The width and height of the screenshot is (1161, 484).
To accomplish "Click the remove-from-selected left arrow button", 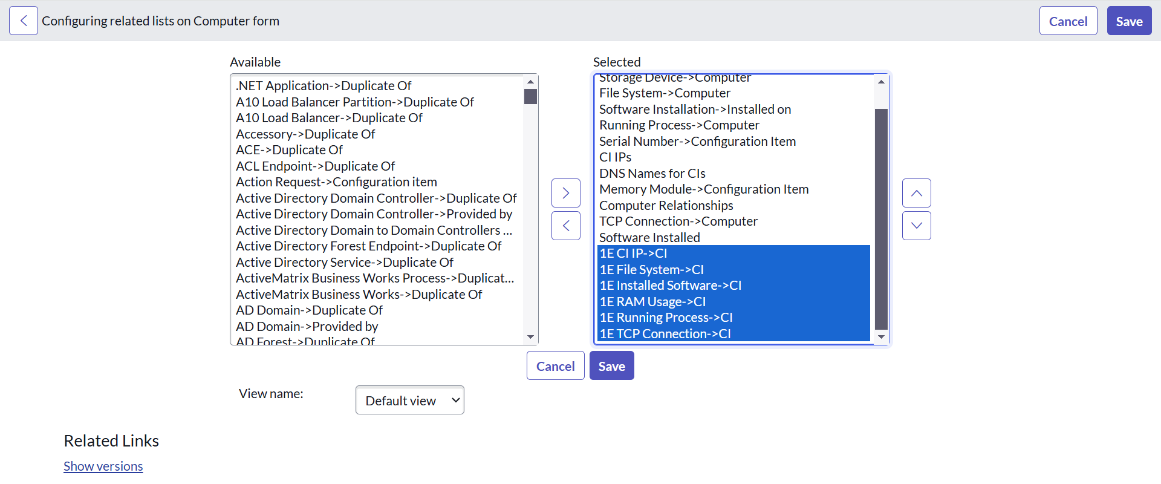I will [565, 226].
